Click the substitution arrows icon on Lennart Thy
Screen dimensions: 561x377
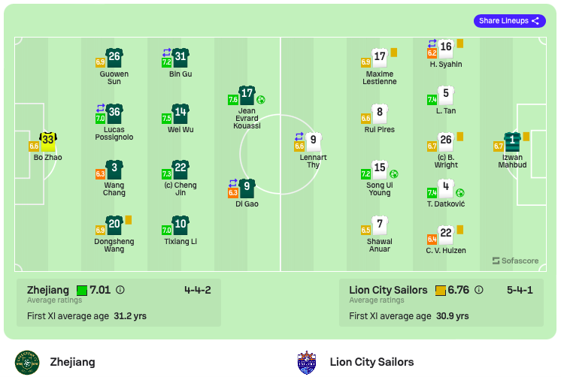[x=299, y=136]
